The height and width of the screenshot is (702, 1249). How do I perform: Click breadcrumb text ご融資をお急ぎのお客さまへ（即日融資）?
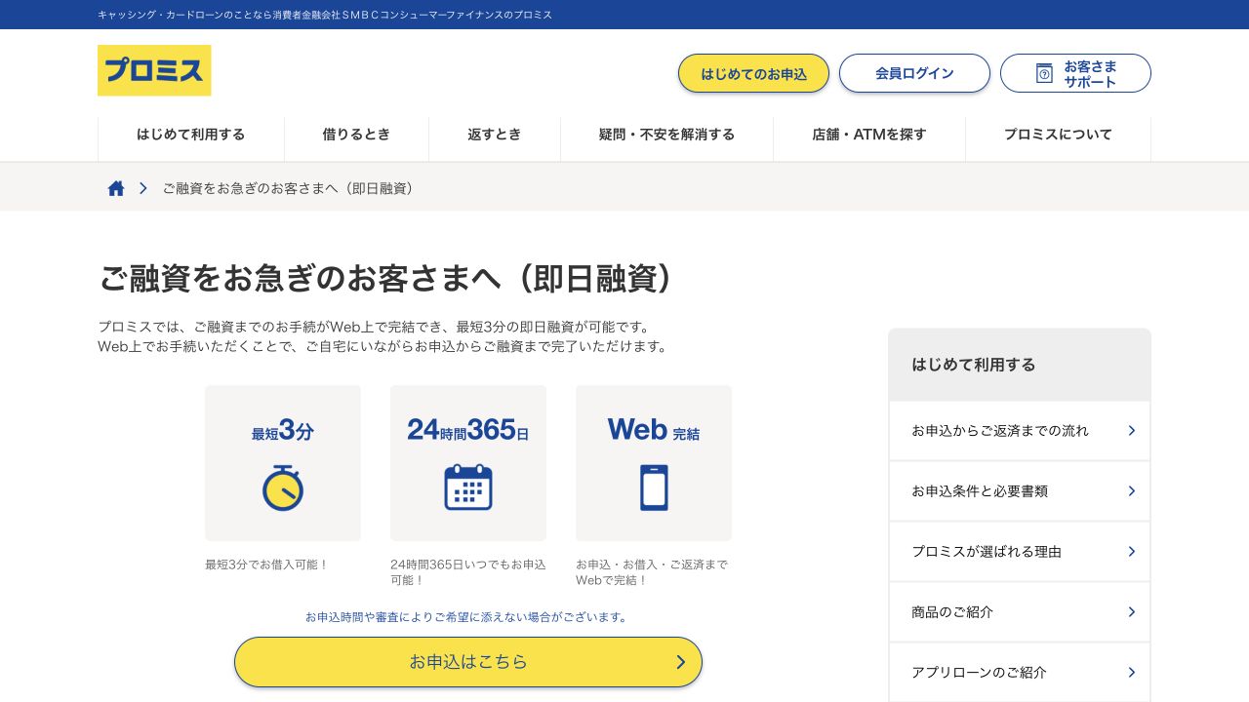click(x=291, y=188)
